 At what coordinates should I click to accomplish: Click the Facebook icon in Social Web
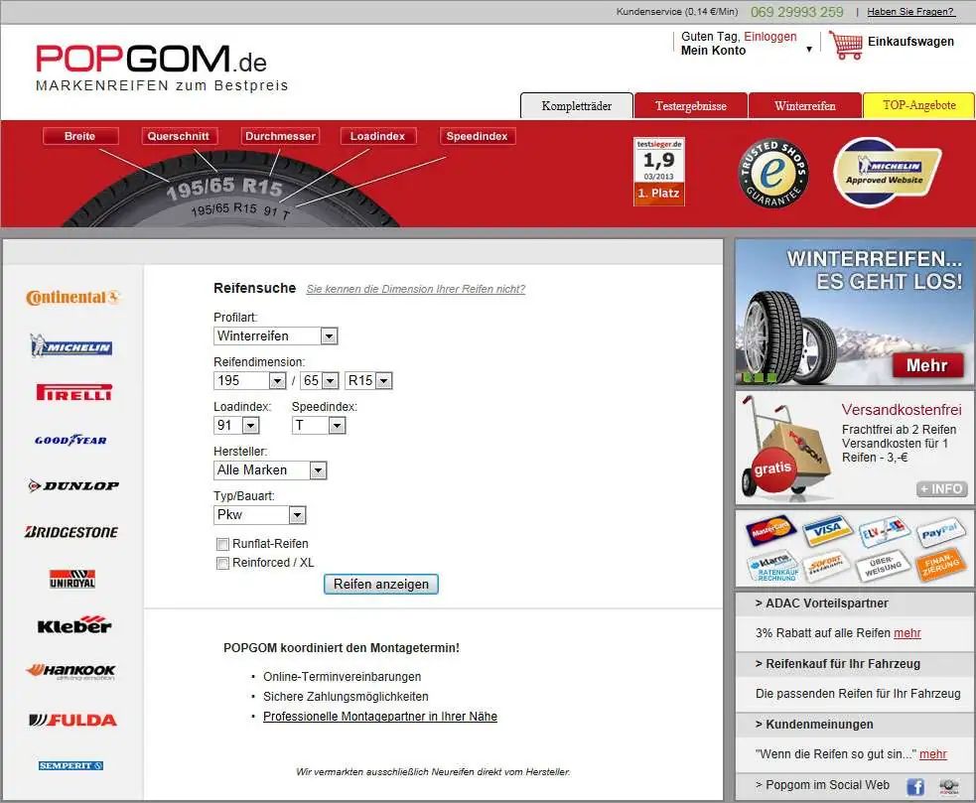click(x=915, y=787)
